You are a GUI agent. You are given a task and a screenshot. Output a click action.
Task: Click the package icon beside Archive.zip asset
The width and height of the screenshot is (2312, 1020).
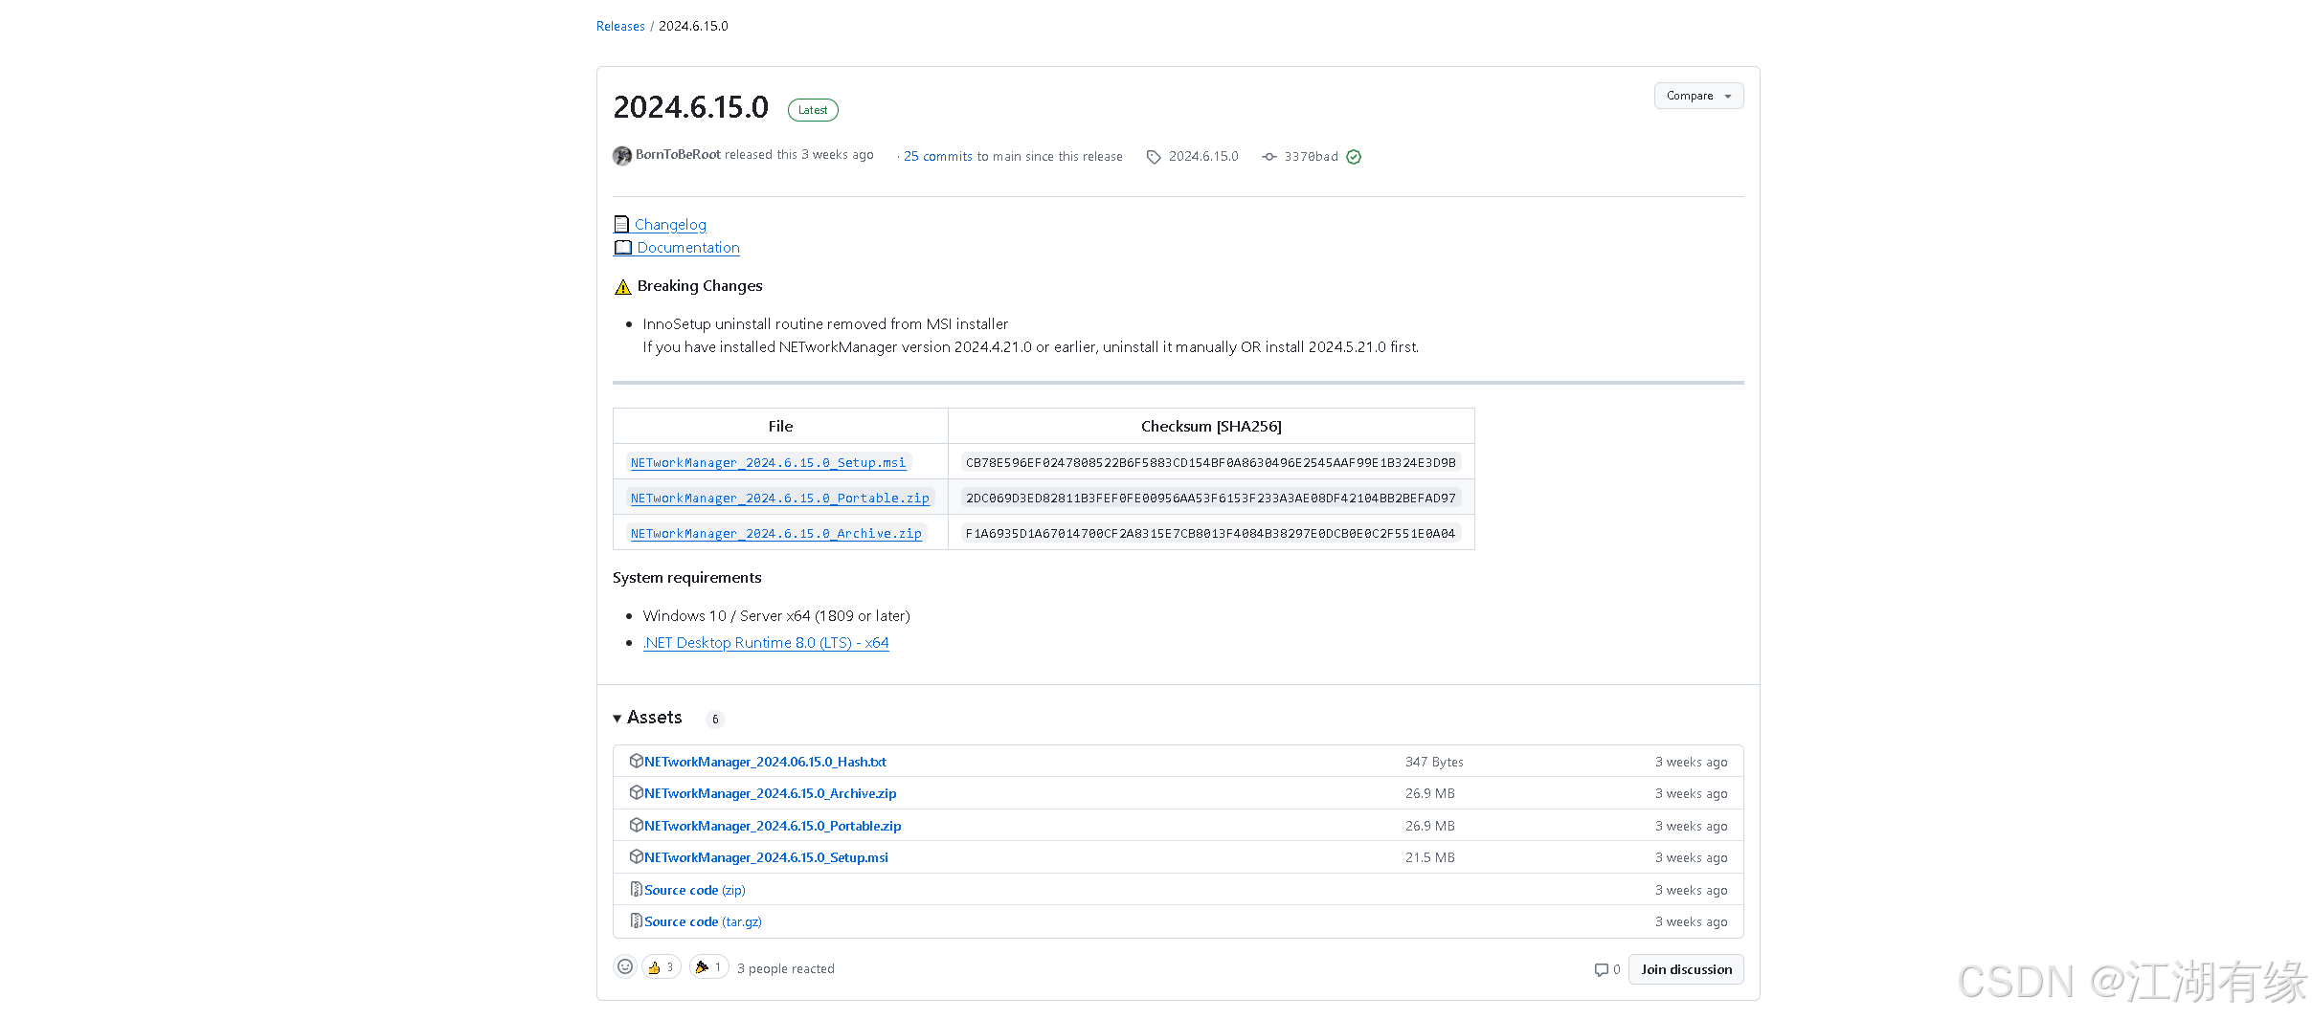point(637,792)
